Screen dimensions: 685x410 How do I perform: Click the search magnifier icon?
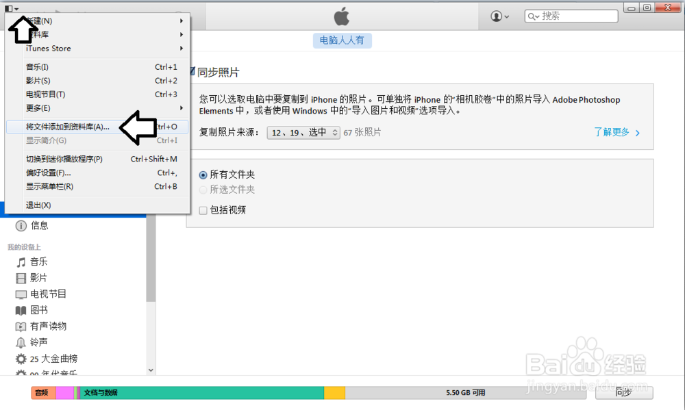pyautogui.click(x=532, y=16)
